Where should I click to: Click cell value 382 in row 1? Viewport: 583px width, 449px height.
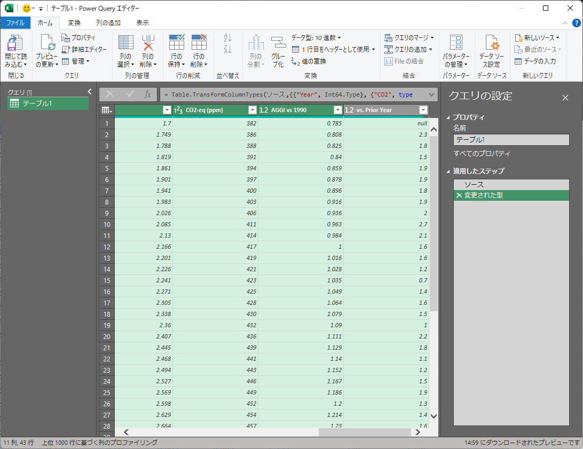pyautogui.click(x=215, y=123)
